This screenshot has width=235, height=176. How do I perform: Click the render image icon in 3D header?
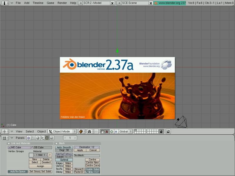coord(168,131)
